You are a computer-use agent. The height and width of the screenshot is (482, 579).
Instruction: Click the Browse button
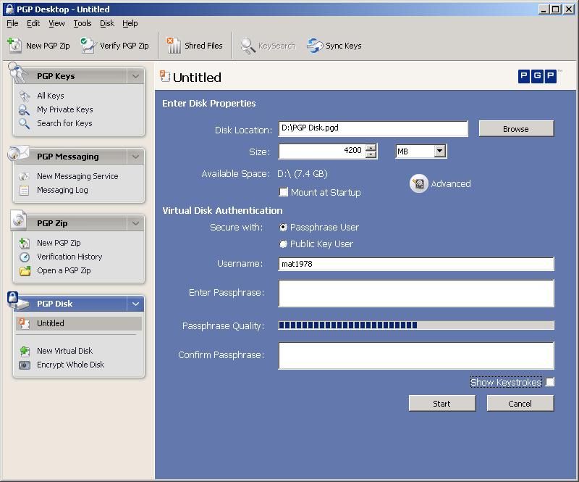[515, 128]
